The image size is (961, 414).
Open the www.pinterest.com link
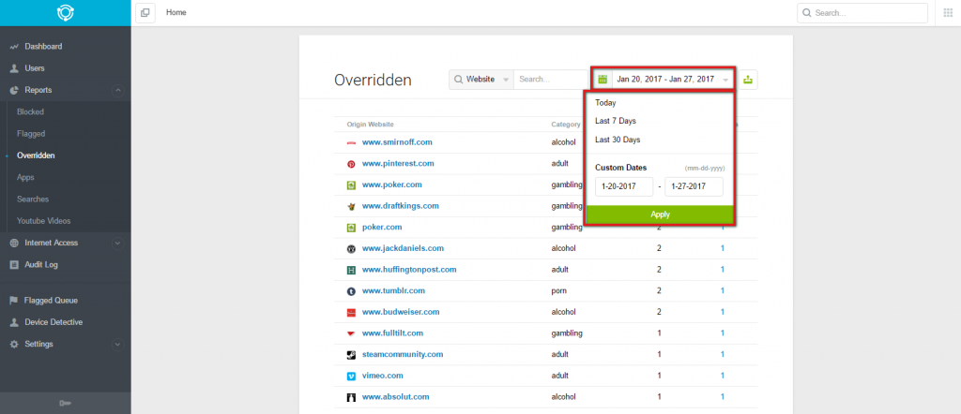pos(398,163)
